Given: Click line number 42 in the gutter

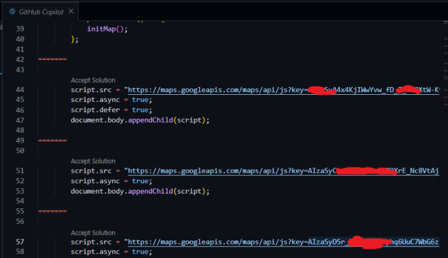Looking at the screenshot, I should pos(19,59).
